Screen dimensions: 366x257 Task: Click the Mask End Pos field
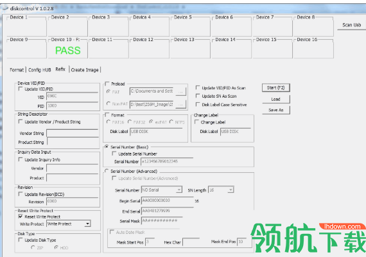(x=242, y=242)
